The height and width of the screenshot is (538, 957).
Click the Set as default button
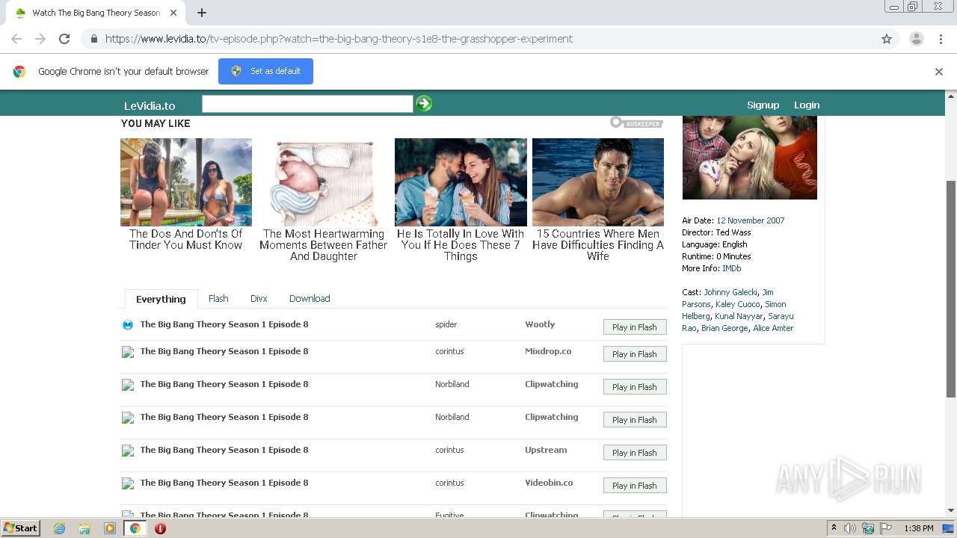coord(265,71)
